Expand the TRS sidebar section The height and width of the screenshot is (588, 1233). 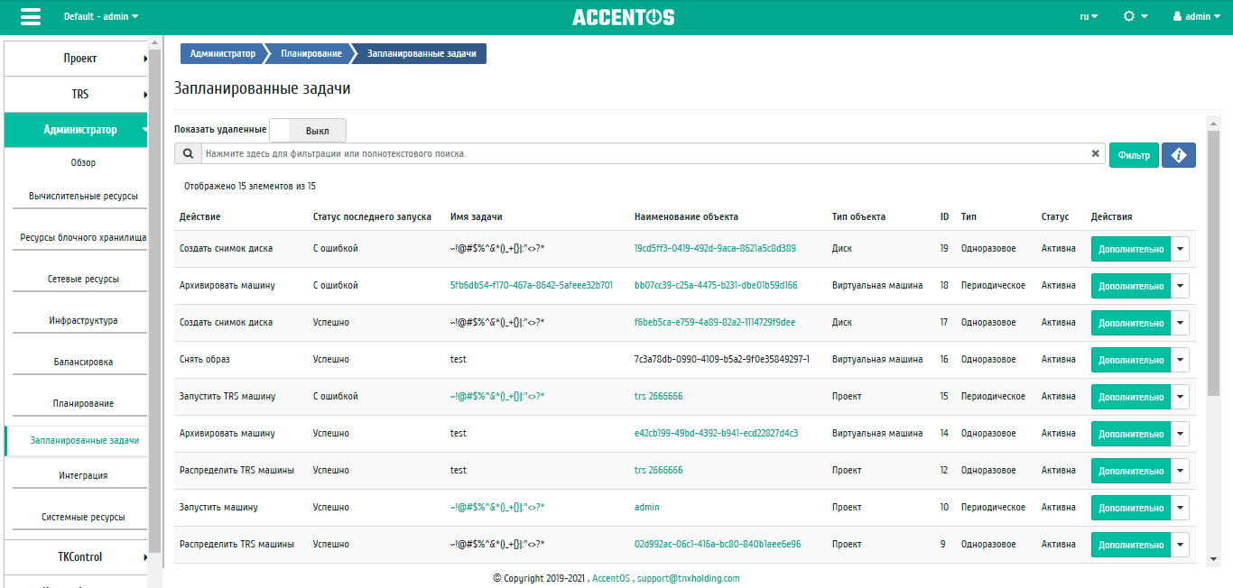pyautogui.click(x=77, y=94)
